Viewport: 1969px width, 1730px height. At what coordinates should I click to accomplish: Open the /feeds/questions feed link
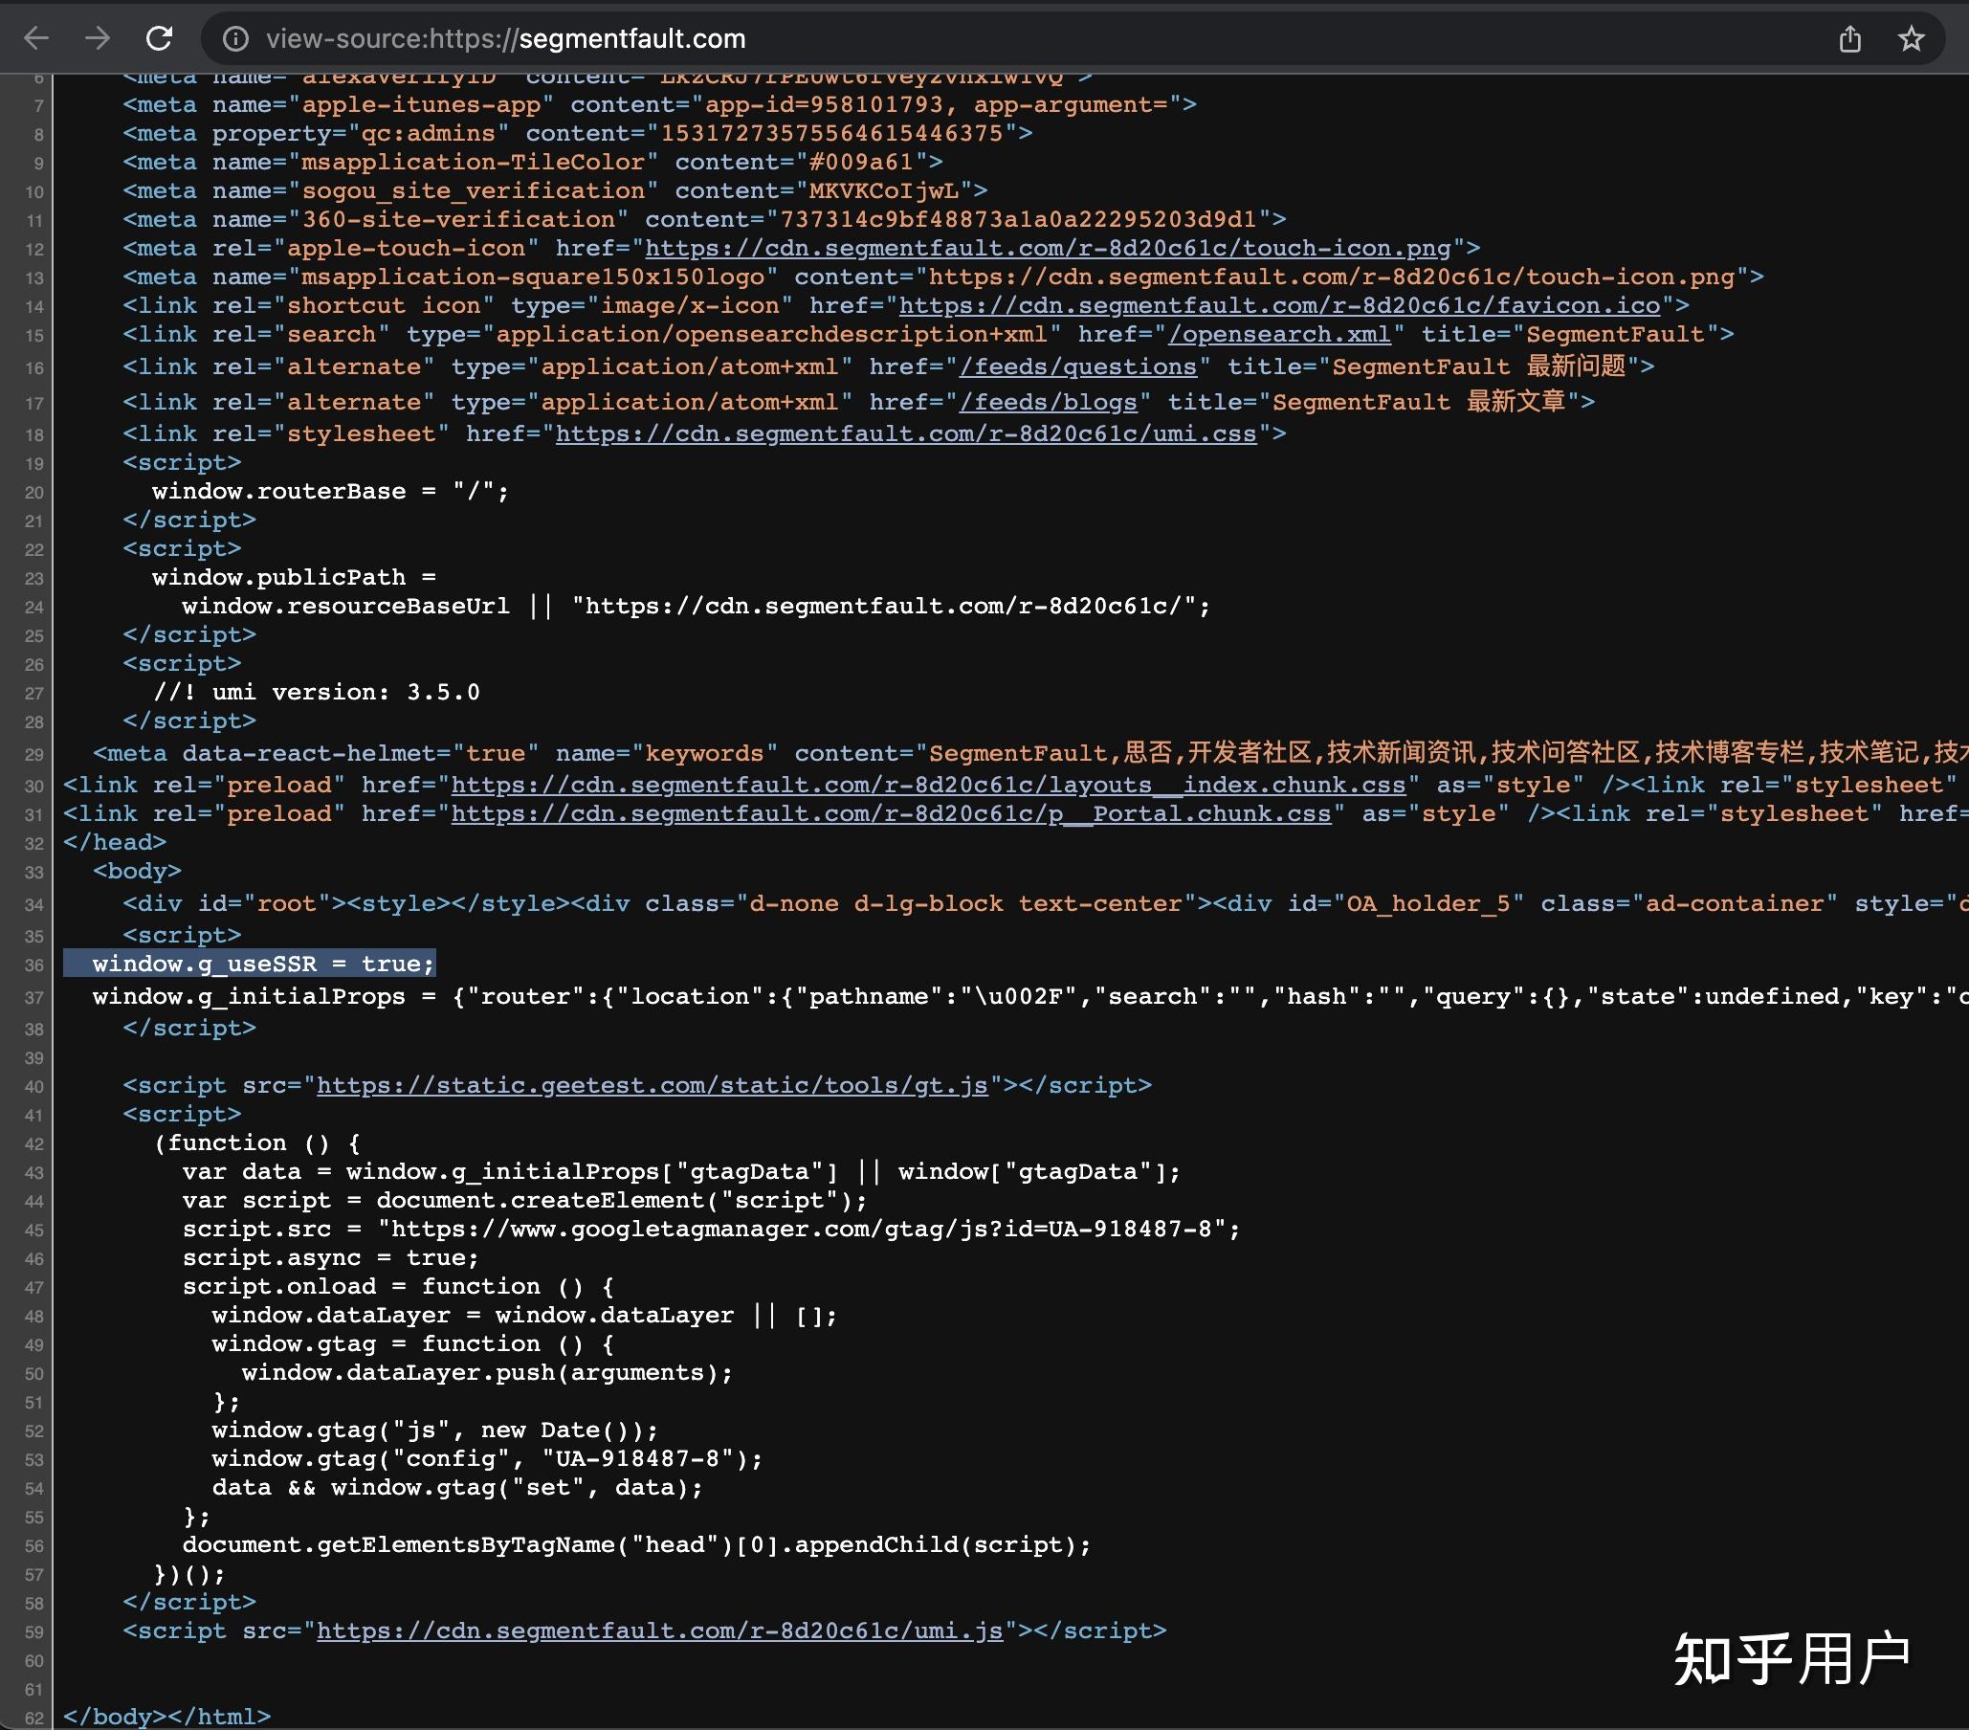pos(1078,367)
